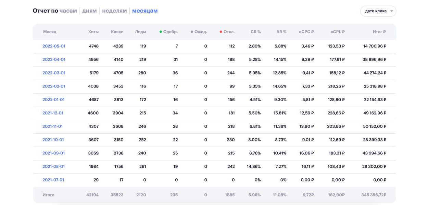Click the CR value "8.76%"

click(255, 153)
